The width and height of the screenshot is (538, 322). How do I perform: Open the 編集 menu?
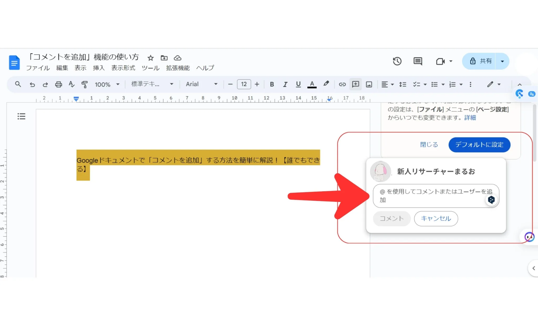tap(62, 68)
